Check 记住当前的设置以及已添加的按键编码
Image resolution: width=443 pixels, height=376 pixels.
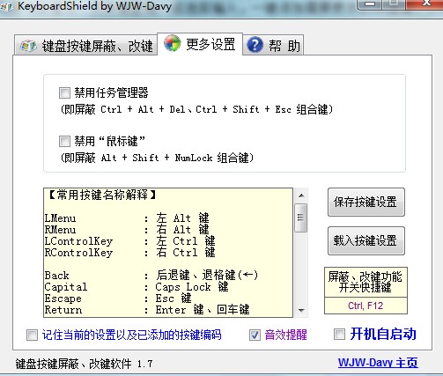32,335
